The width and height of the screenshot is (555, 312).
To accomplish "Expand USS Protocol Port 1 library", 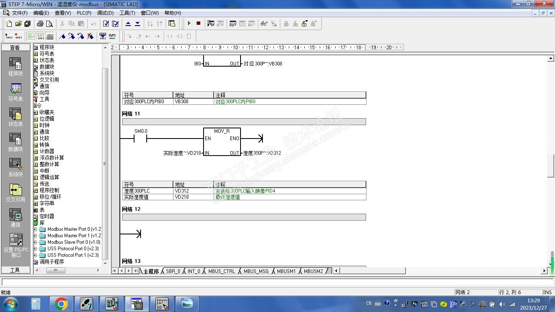I will (x=35, y=255).
